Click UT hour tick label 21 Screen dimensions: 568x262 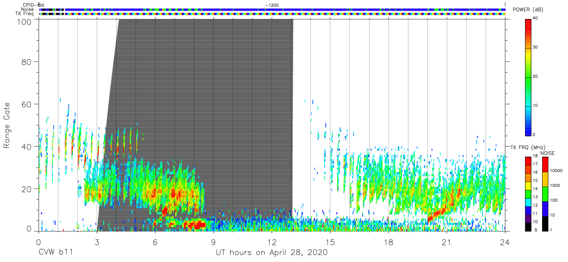[447, 242]
